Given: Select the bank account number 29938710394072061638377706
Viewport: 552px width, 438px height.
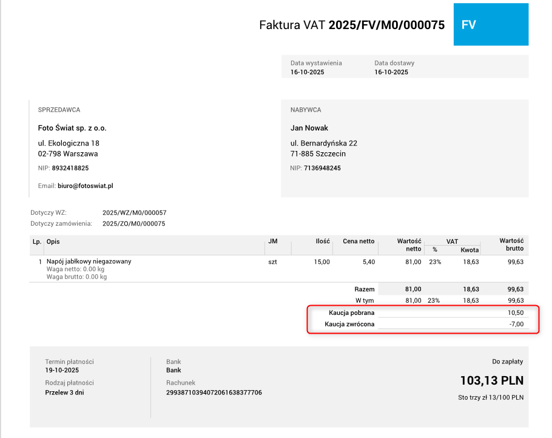Looking at the screenshot, I should [215, 393].
